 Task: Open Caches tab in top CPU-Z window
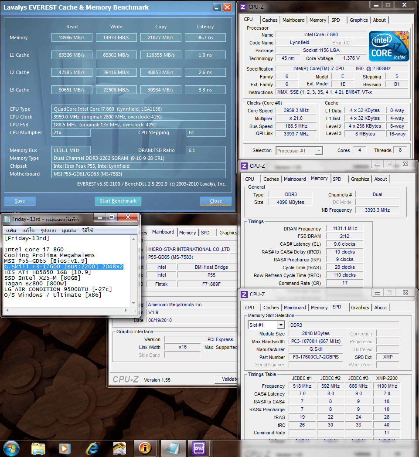click(x=269, y=20)
